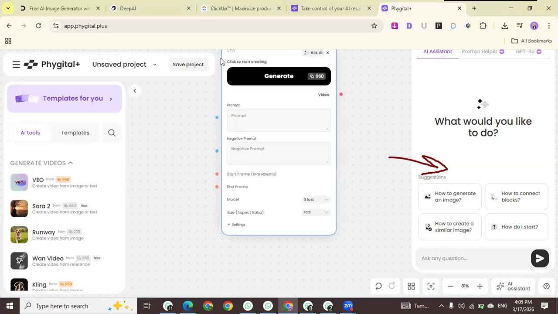Switch to the Templates tab
The width and height of the screenshot is (558, 314).
[x=75, y=133]
